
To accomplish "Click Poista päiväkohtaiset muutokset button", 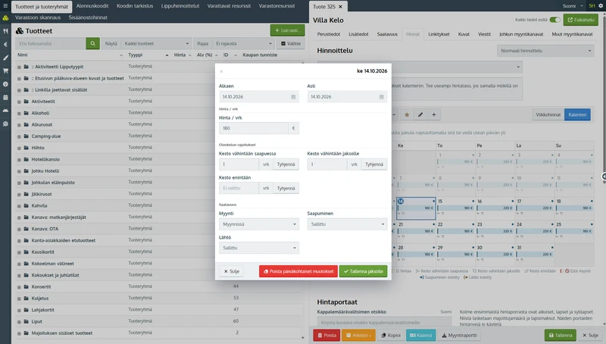I will (x=298, y=271).
